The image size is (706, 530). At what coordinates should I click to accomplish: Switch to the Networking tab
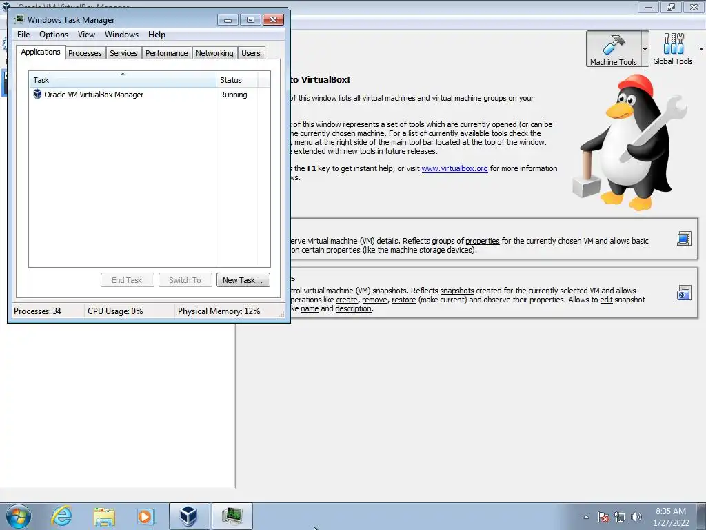click(214, 53)
